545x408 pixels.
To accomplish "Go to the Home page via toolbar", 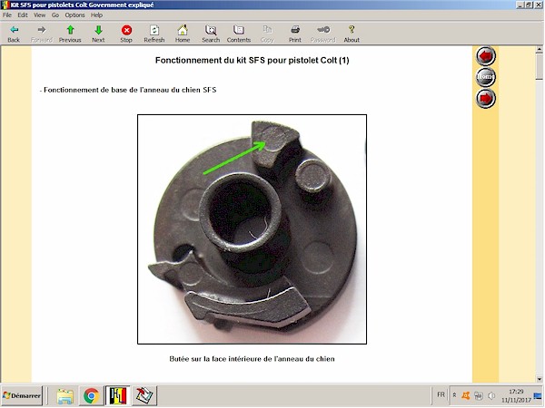I will pyautogui.click(x=183, y=34).
